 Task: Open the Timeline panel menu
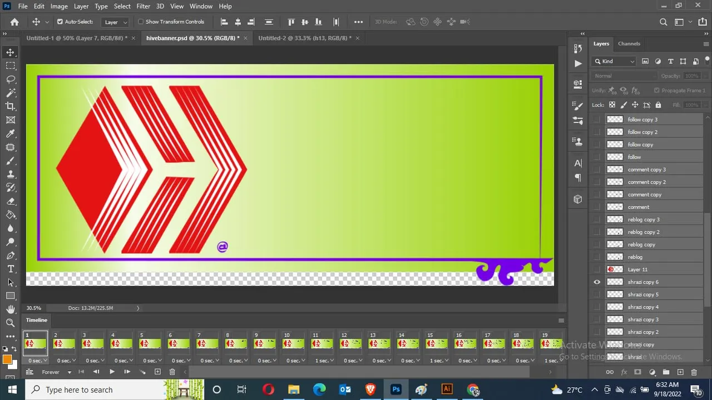[x=561, y=320]
